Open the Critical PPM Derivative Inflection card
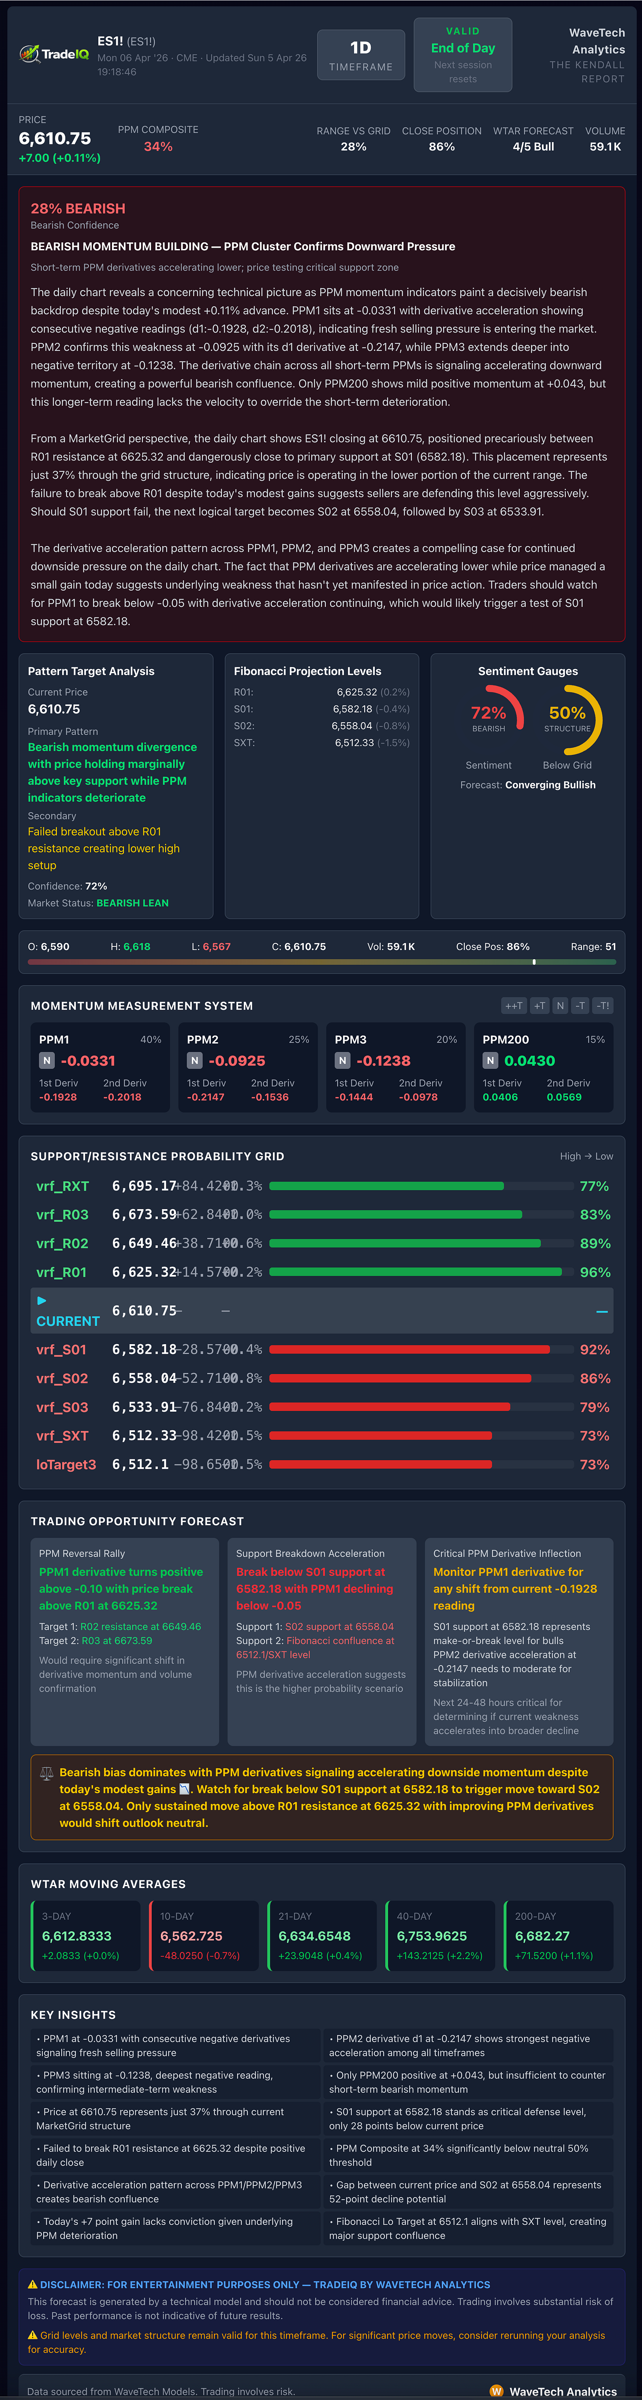The width and height of the screenshot is (642, 2400). click(519, 1642)
